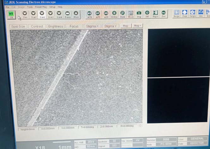Click the Photo capture icon
This screenshot has width=210, height=149.
(76, 14)
